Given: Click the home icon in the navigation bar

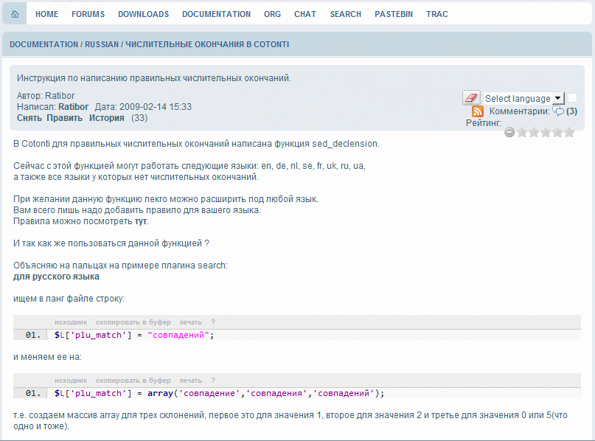Looking at the screenshot, I should [x=15, y=14].
